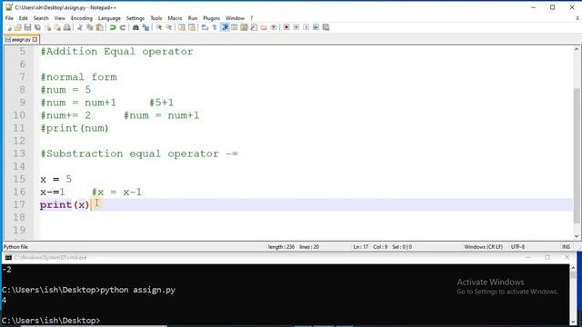This screenshot has height=327, width=582.
Task: Click 'python assign.py' in the cmd window
Action: tap(137, 290)
